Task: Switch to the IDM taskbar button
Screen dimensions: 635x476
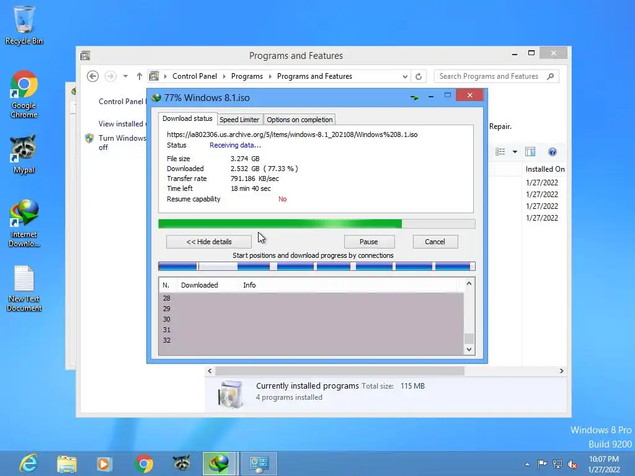Action: (x=219, y=464)
